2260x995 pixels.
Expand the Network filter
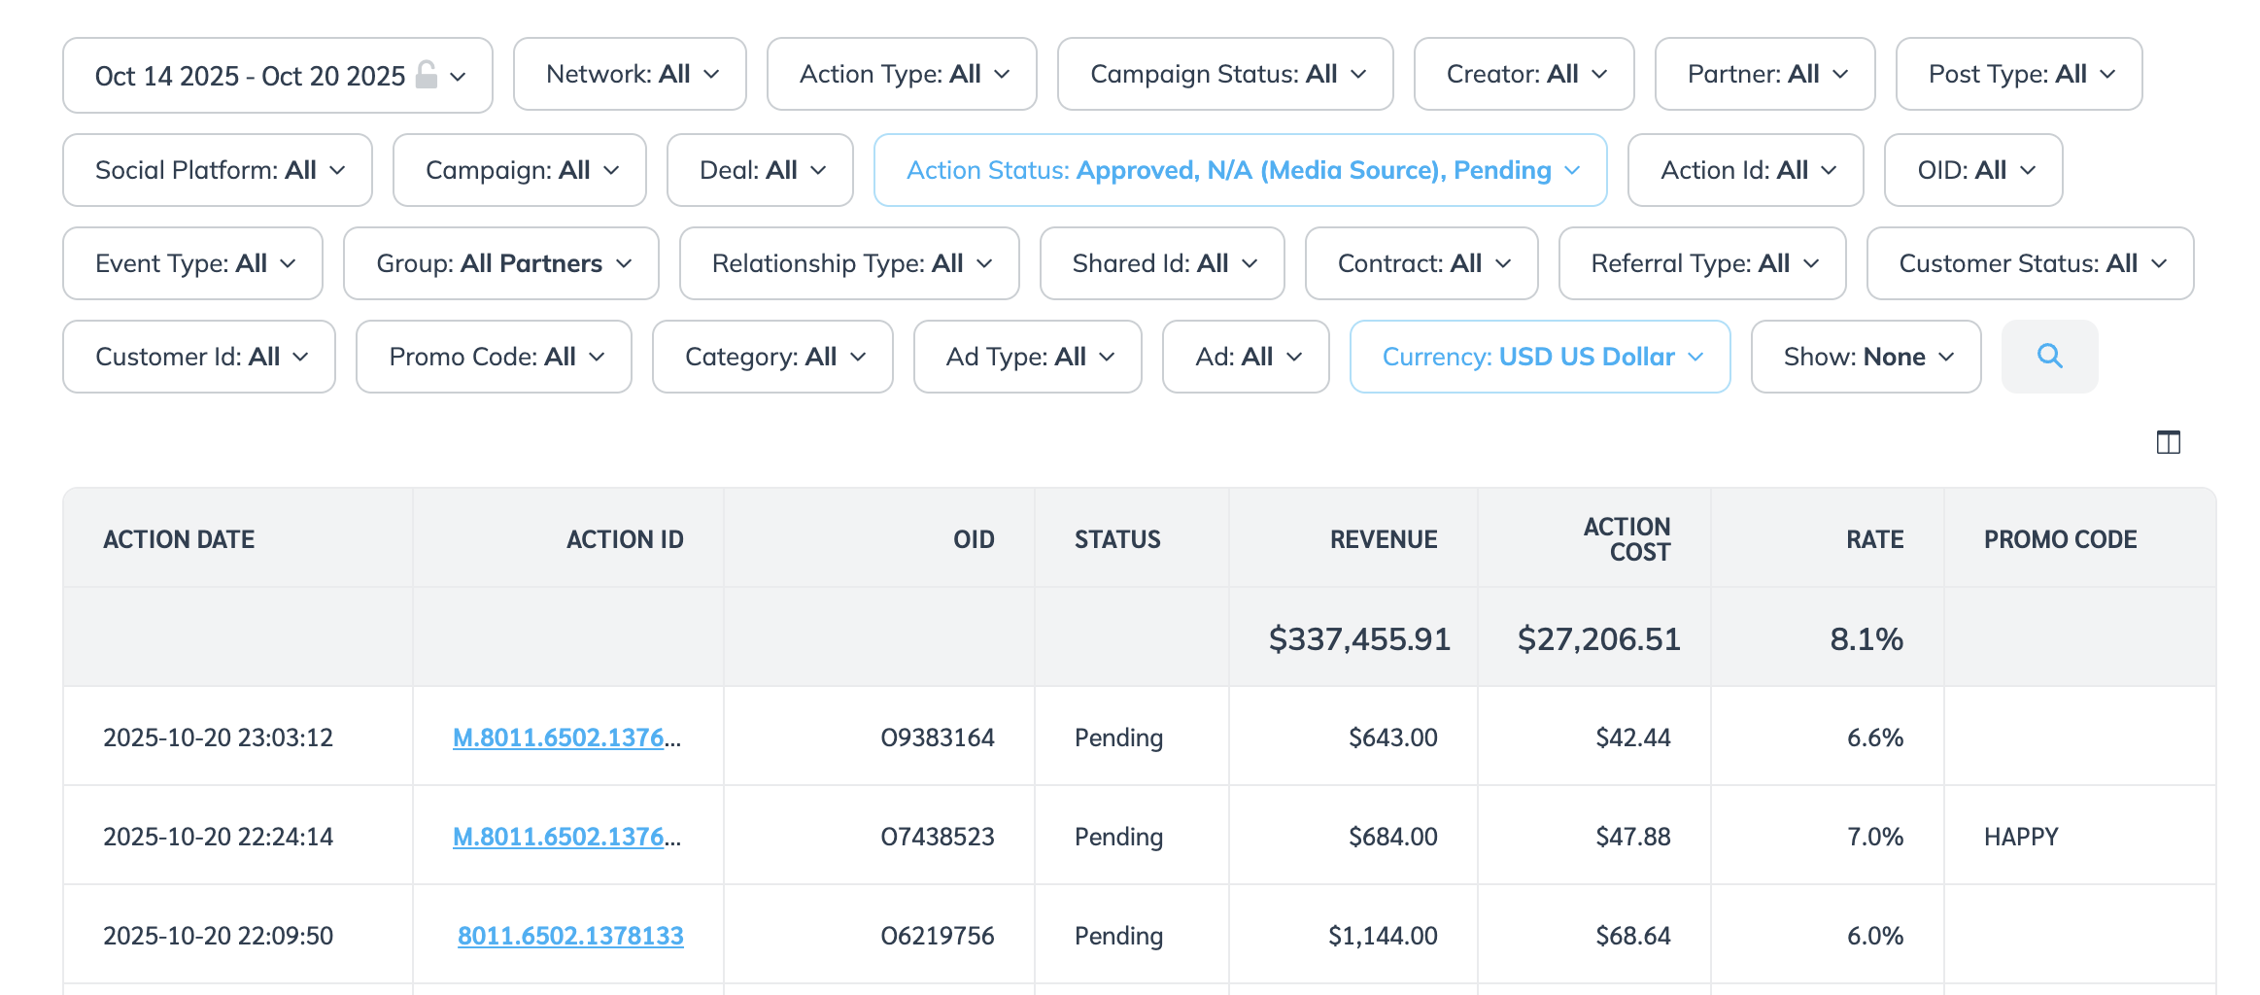tap(630, 75)
